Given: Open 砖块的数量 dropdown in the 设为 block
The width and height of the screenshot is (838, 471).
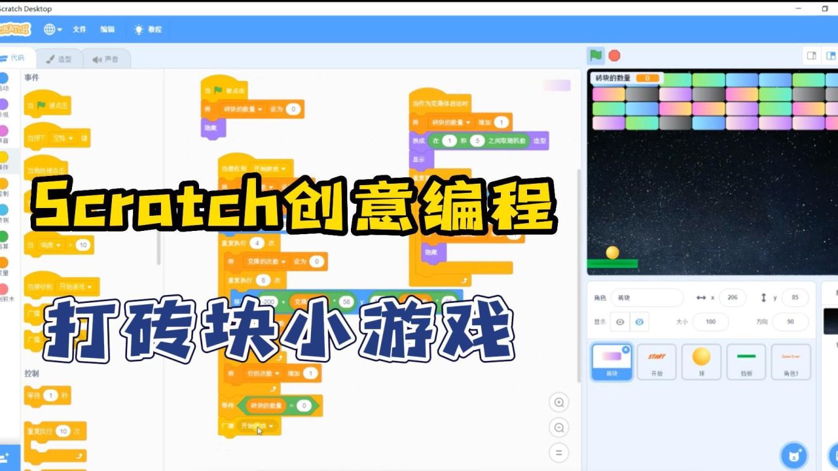Looking at the screenshot, I should point(243,109).
